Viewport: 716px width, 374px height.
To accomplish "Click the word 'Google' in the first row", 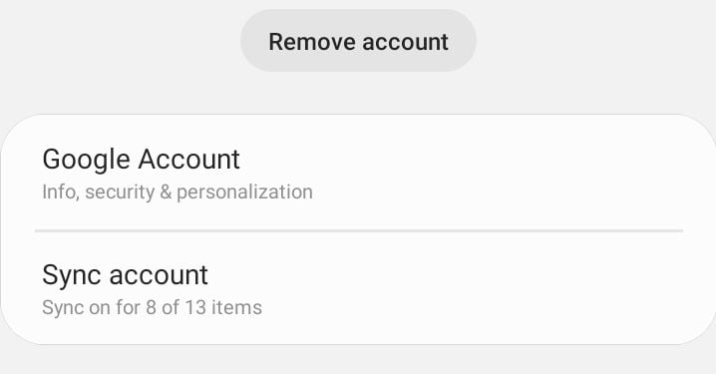I will [x=87, y=160].
